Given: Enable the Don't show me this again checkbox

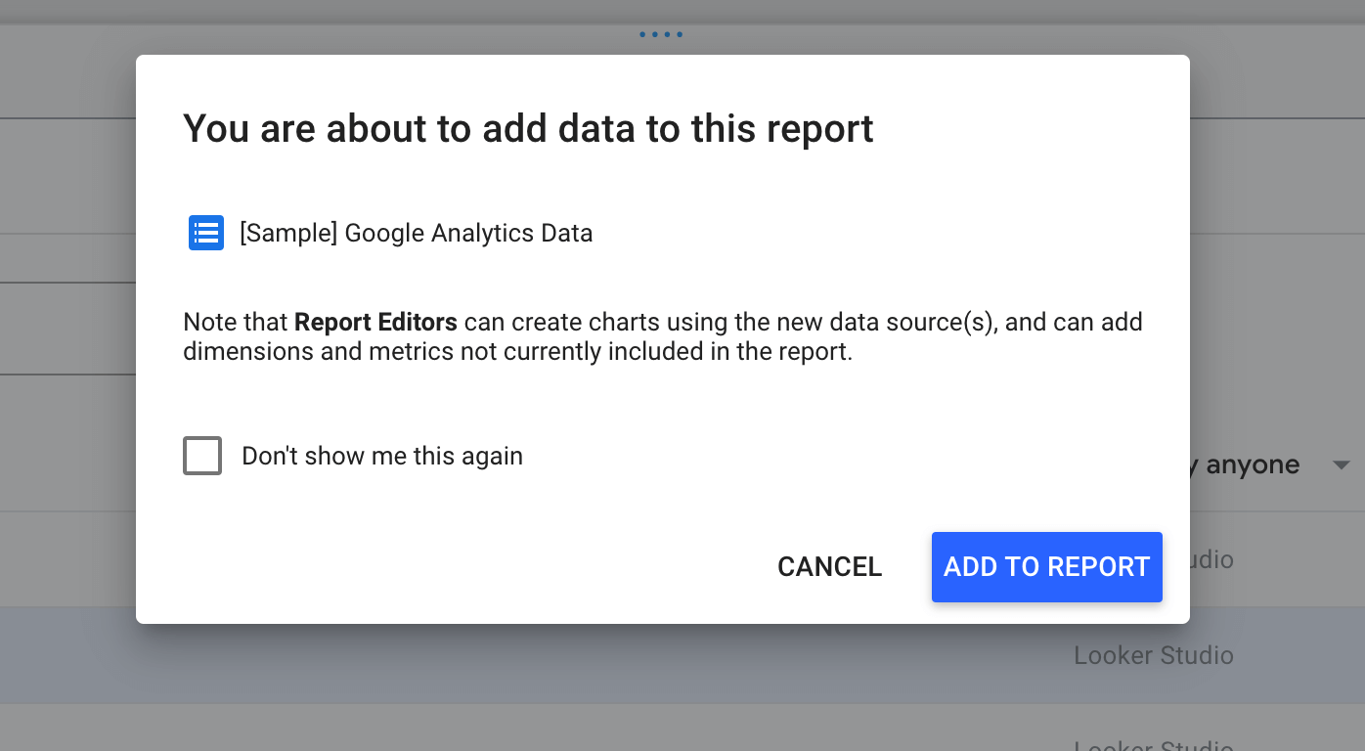Looking at the screenshot, I should (201, 456).
